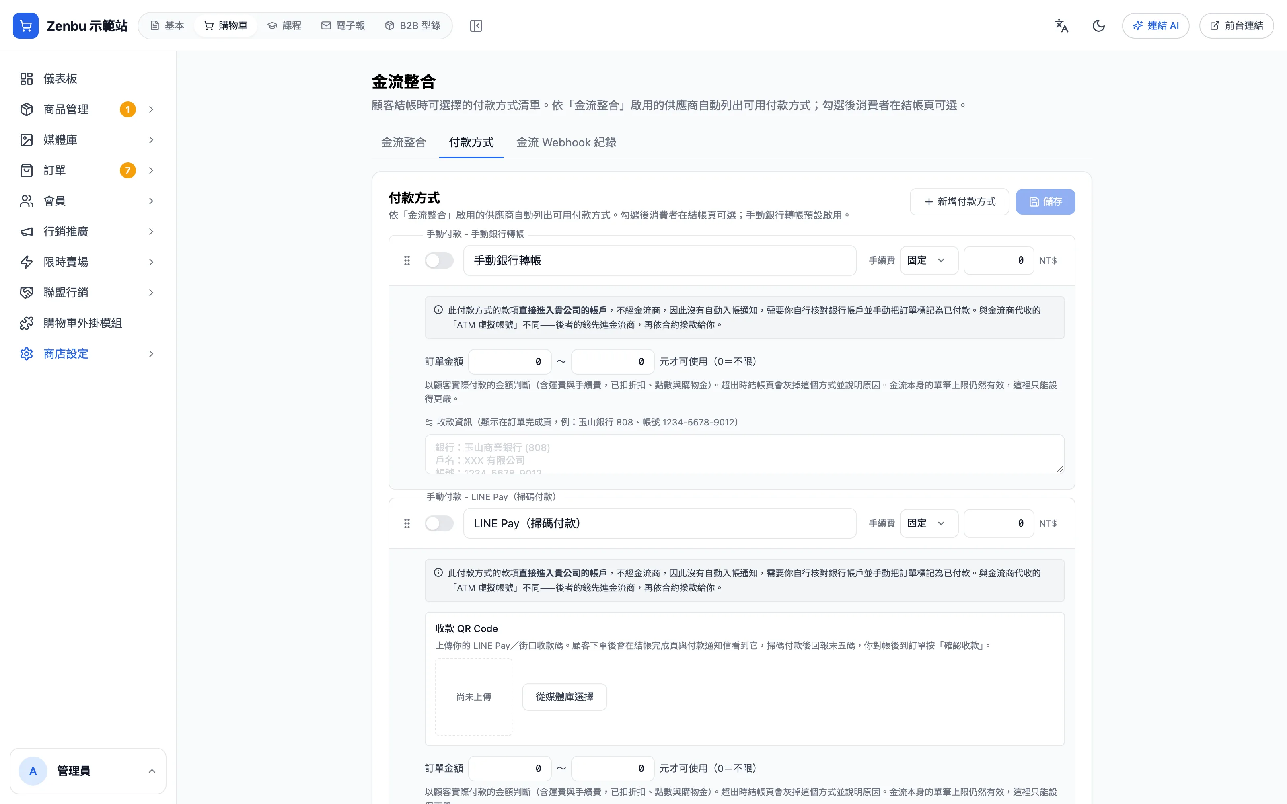Enable the LINE Pay payment toggle
The image size is (1287, 804).
[x=439, y=523]
